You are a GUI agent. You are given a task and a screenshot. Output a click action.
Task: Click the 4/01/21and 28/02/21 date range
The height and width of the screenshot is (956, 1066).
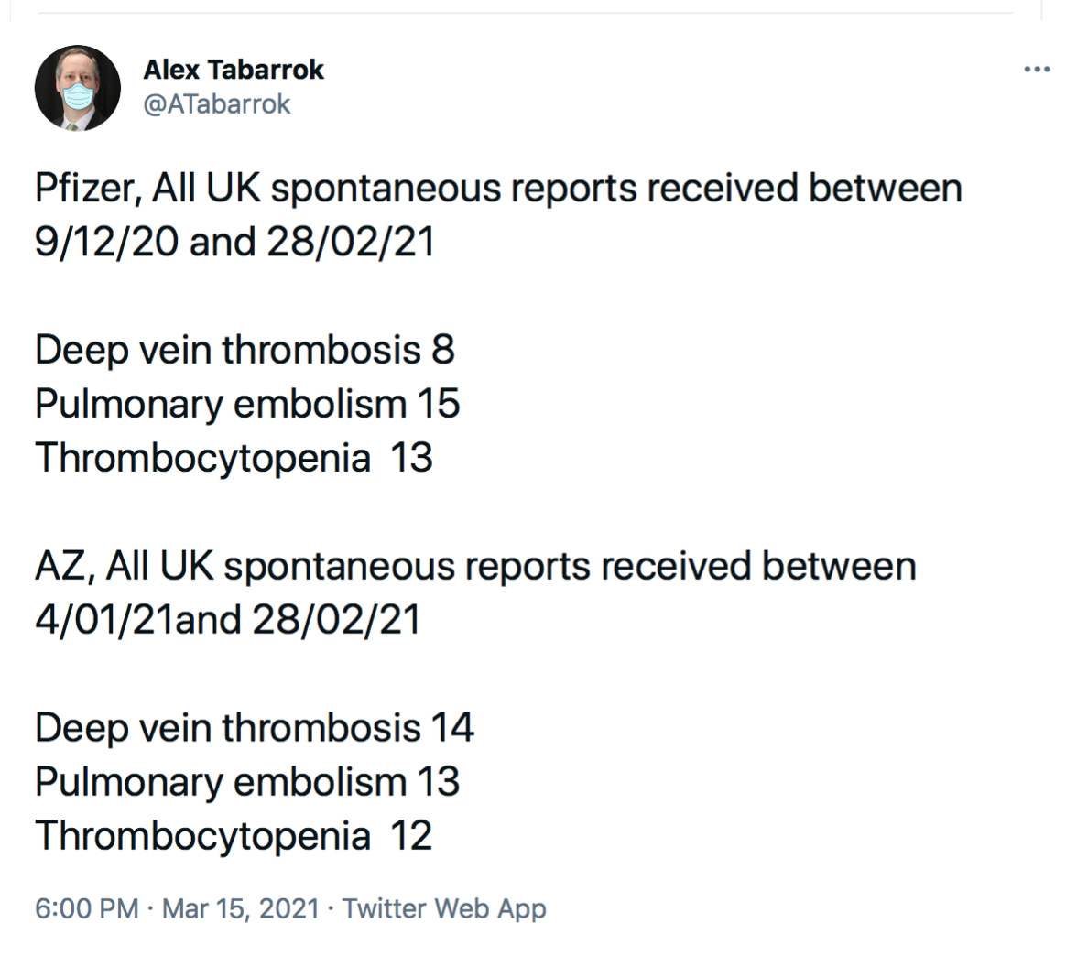(x=227, y=620)
